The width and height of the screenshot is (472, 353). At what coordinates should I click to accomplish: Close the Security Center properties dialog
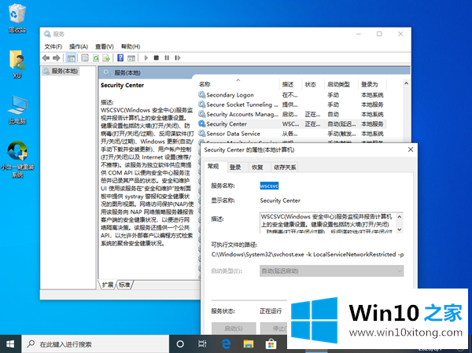point(411,149)
